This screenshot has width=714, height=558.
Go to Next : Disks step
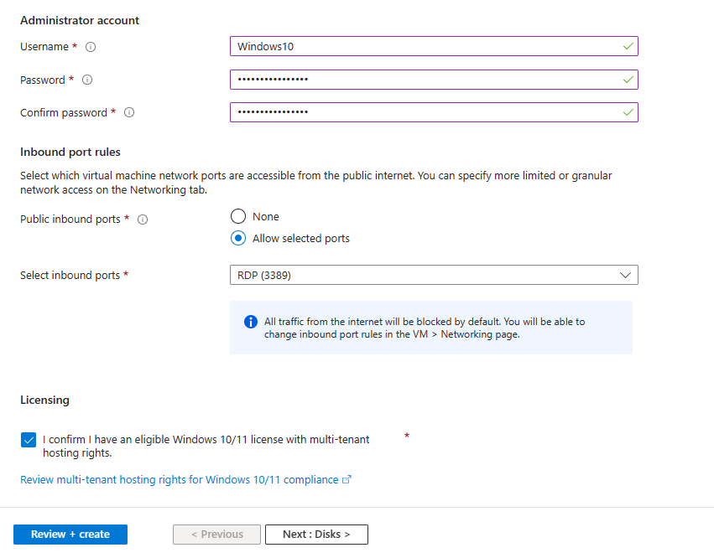(316, 535)
